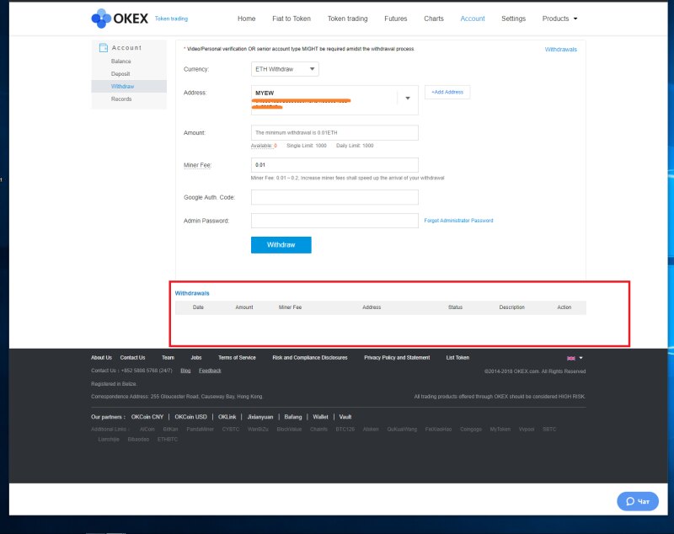Image resolution: width=674 pixels, height=534 pixels.
Task: Click the Google Auth. Code field
Action: pos(334,197)
